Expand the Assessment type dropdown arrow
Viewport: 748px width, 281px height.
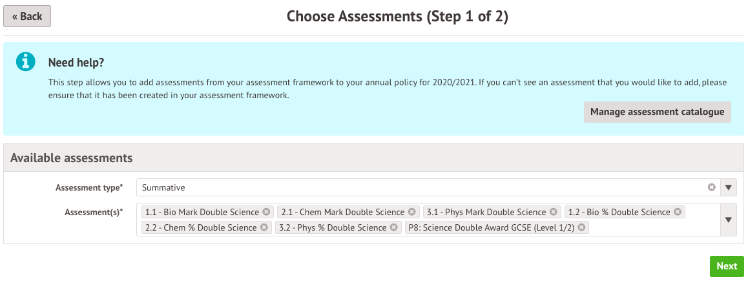(728, 187)
